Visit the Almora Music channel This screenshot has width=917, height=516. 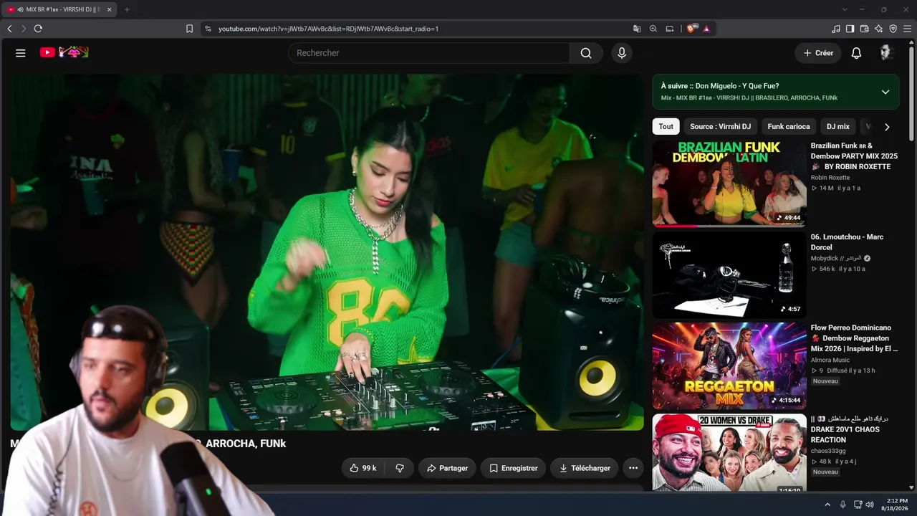tap(830, 360)
